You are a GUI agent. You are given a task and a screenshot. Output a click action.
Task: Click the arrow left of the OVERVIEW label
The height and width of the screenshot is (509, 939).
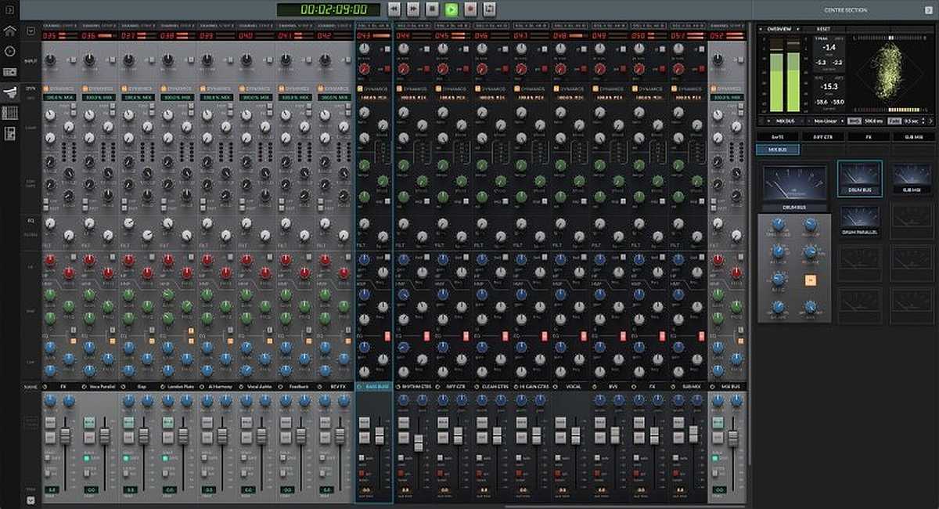(x=761, y=28)
